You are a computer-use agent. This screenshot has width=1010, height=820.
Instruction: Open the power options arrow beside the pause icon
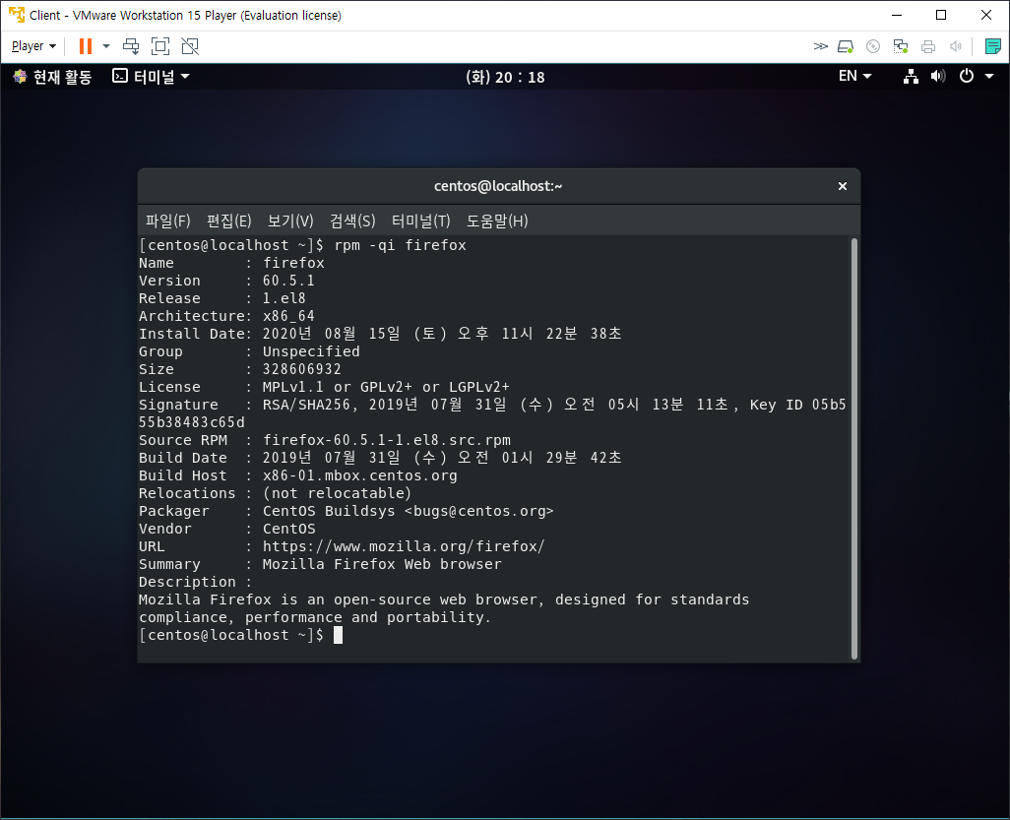click(x=106, y=46)
